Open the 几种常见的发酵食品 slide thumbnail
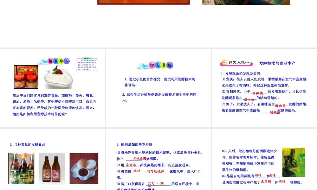Screen dimensions: 317x190 point(52,160)
